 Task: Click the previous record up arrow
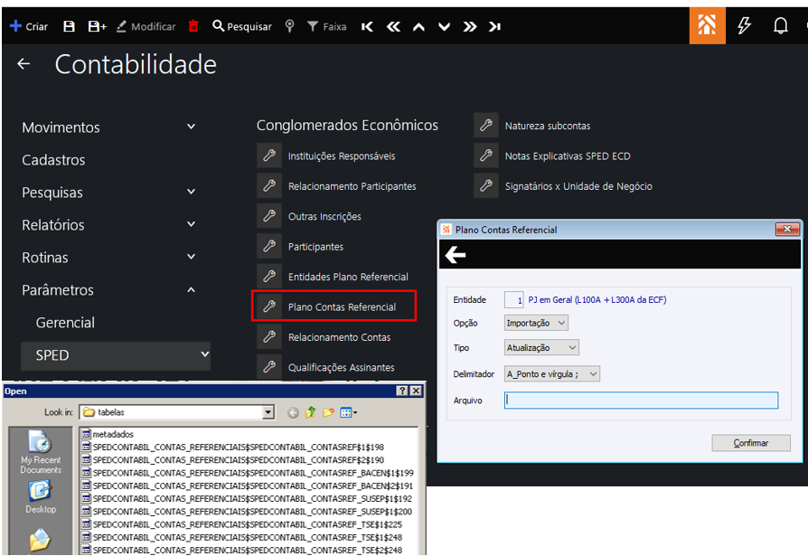[419, 27]
